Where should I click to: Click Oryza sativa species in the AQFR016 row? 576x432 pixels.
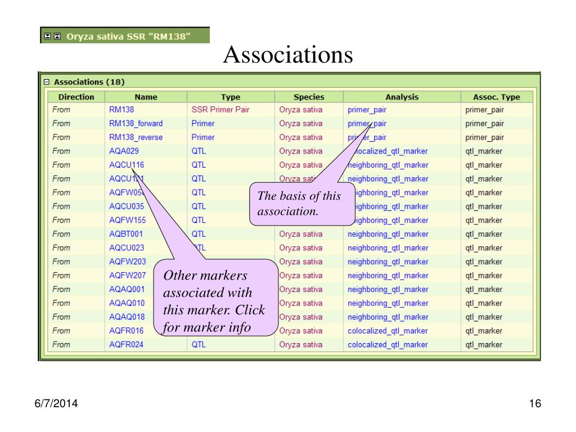pos(300,331)
